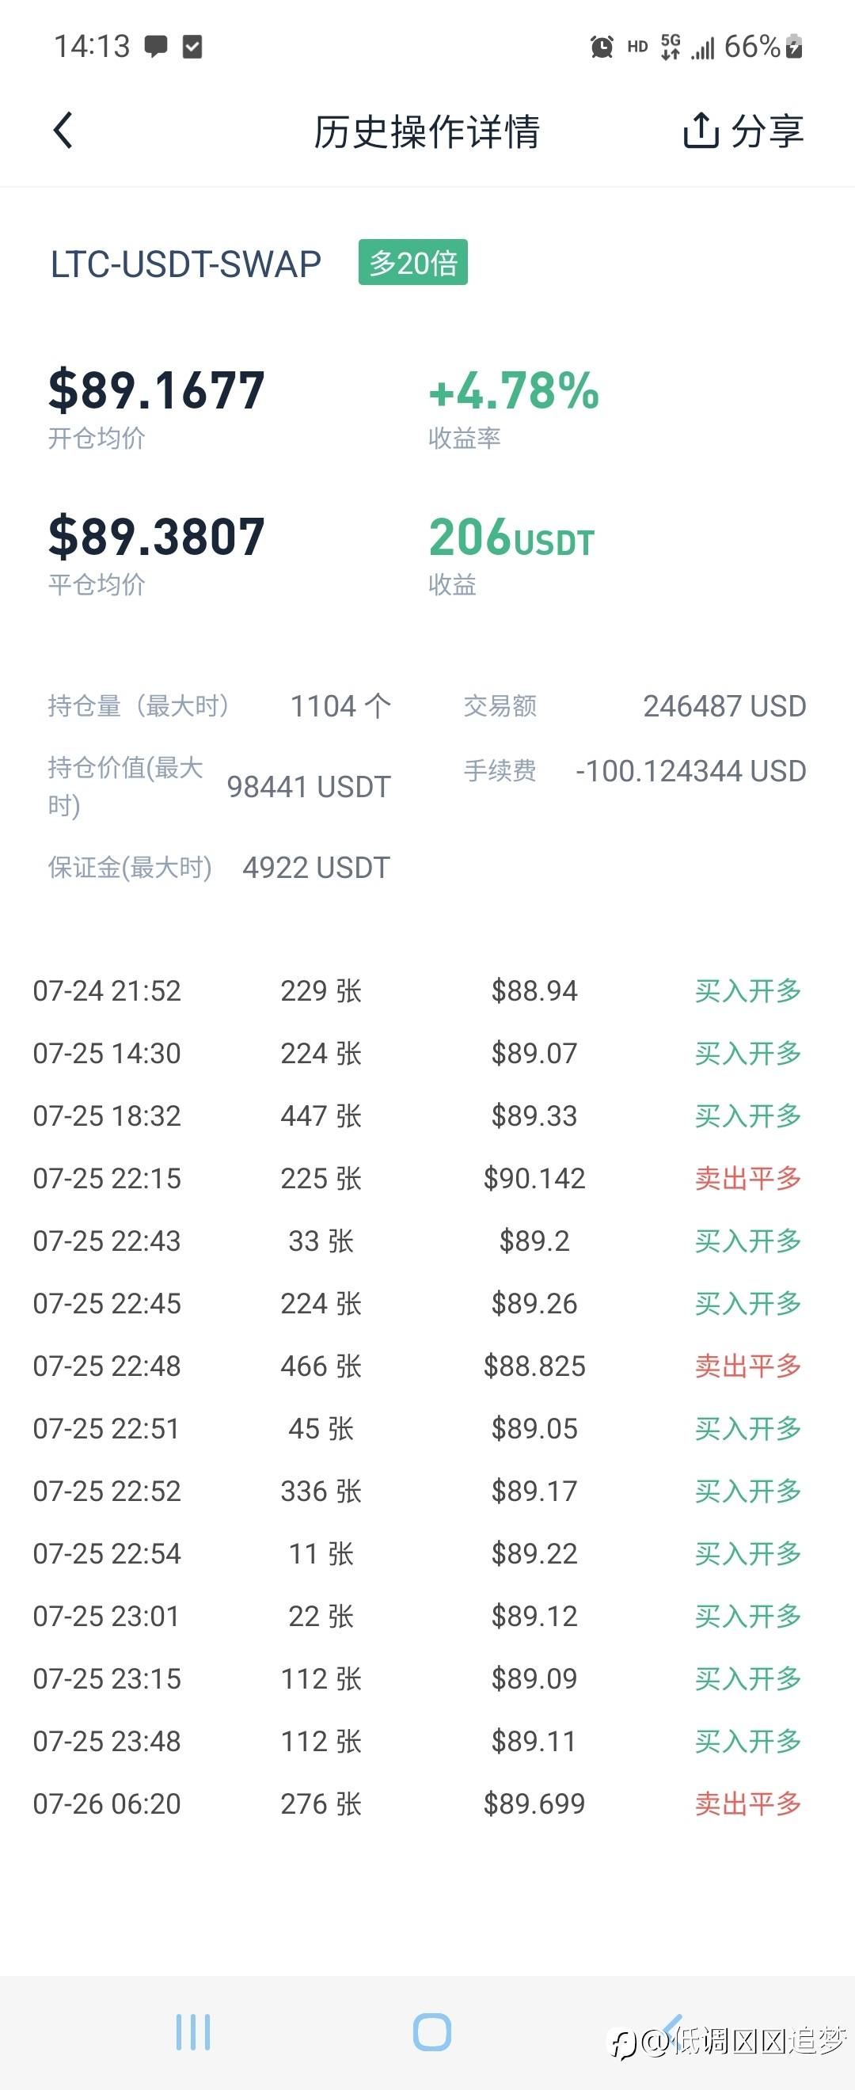Tap the 206 USDT profit value
This screenshot has height=2090, width=855.
click(511, 538)
